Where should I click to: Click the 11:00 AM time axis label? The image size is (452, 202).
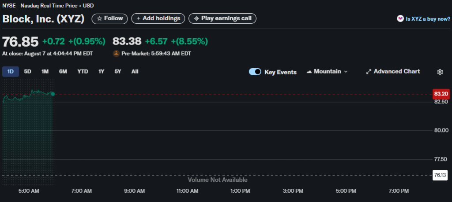[188, 191]
